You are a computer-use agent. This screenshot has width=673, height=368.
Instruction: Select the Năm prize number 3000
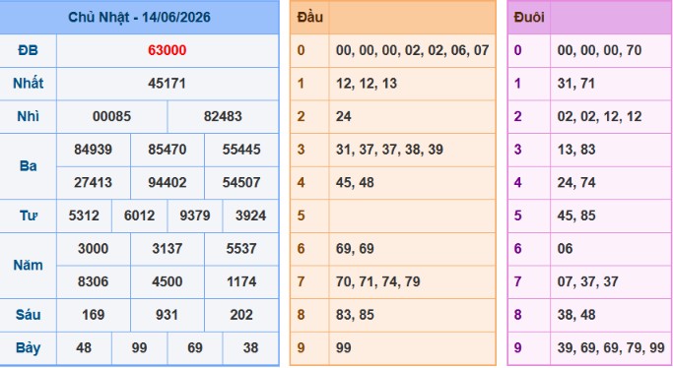[x=94, y=249]
